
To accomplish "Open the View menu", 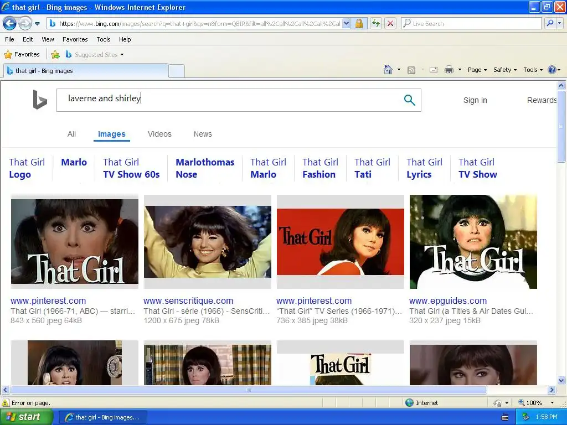I will (x=48, y=39).
